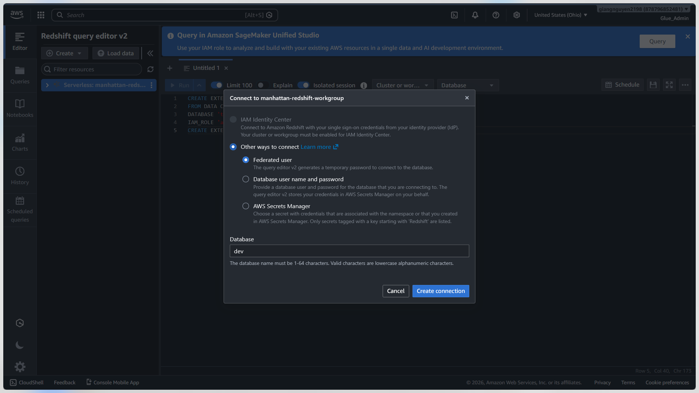Screen dimensions: 699x393
Task: Click Create connection
Action: point(441,291)
